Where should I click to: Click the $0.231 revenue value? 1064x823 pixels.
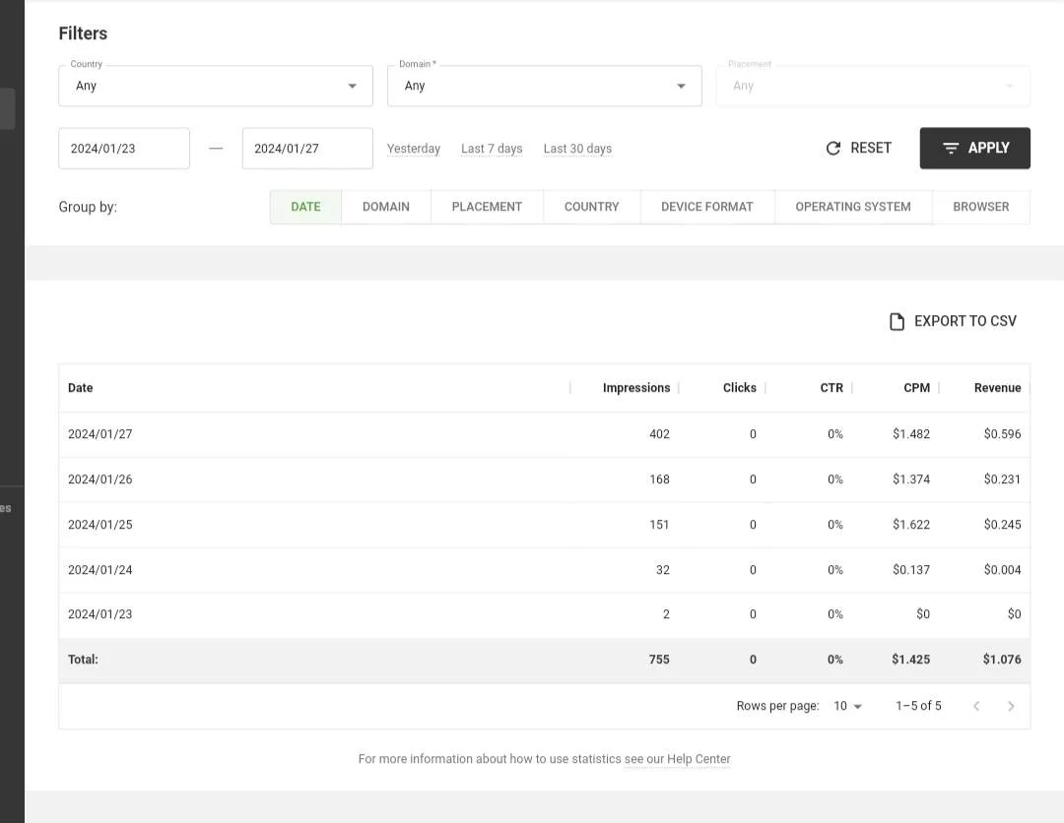click(x=1002, y=479)
